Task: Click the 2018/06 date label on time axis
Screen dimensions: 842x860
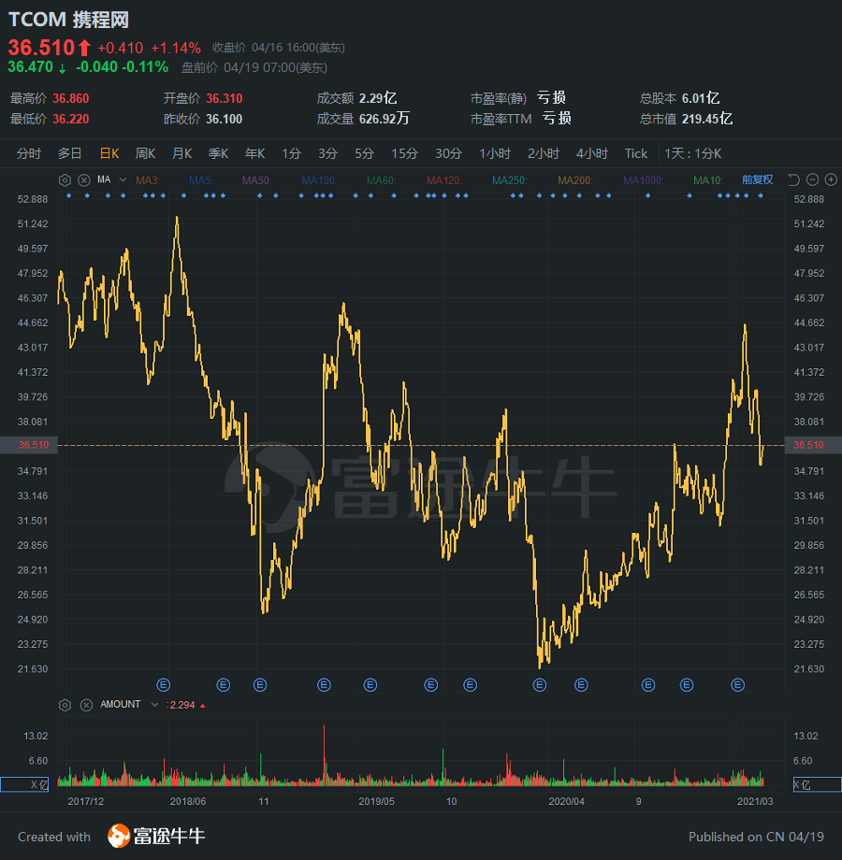Action: tap(188, 801)
